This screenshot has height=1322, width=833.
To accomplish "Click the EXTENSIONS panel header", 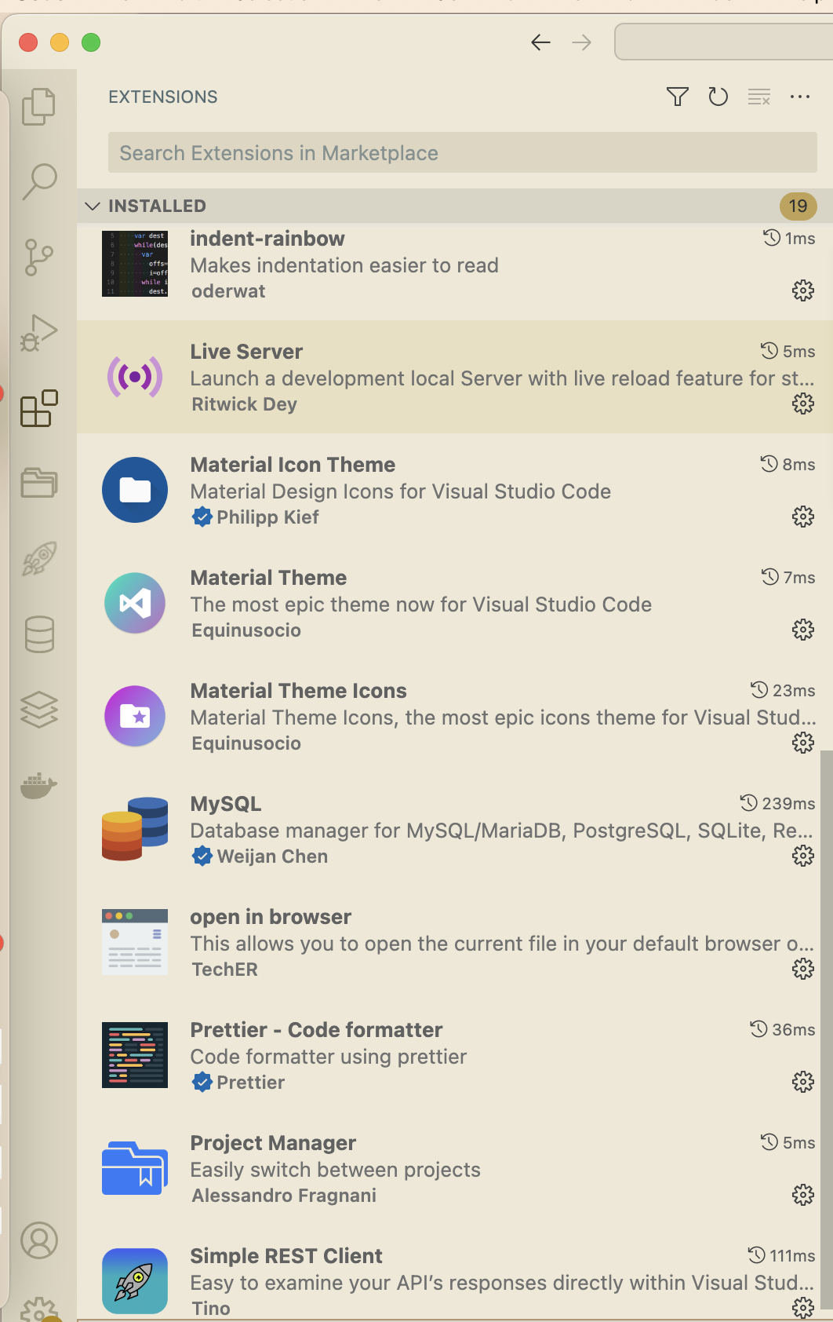I will coord(163,97).
